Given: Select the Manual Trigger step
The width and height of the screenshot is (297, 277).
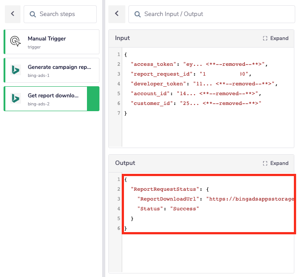Looking at the screenshot, I should [x=52, y=42].
